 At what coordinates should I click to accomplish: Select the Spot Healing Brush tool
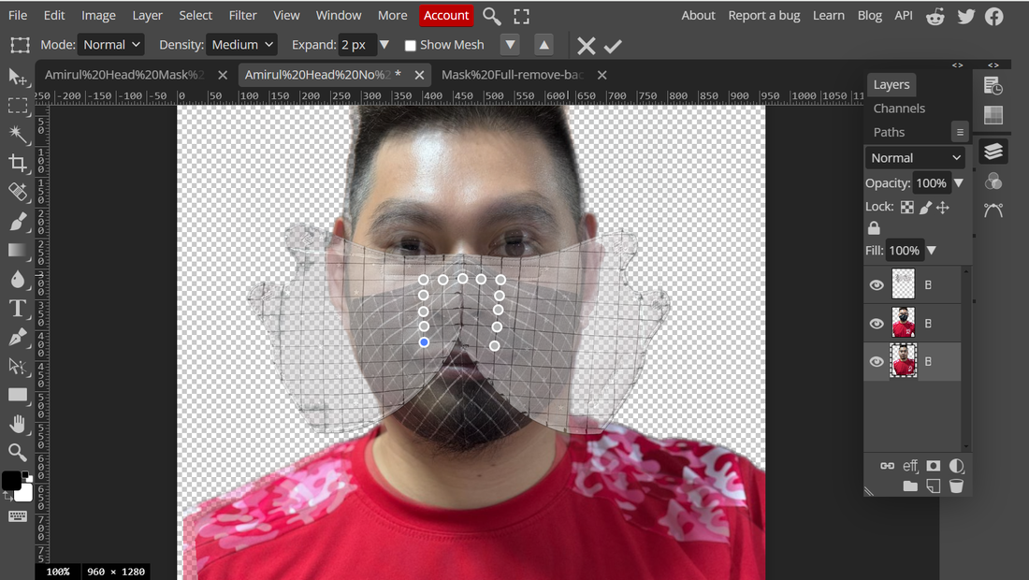[x=18, y=192]
